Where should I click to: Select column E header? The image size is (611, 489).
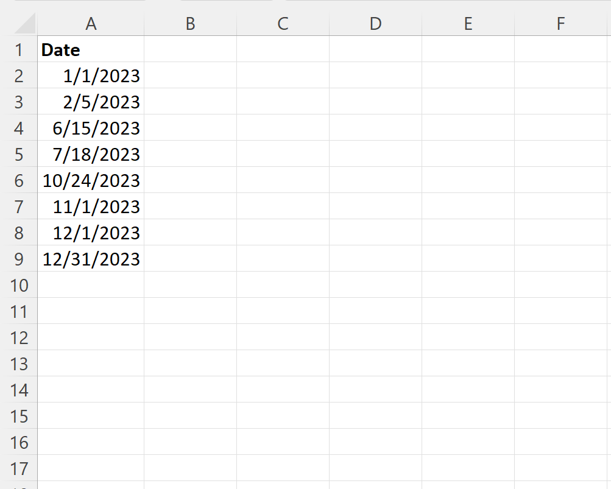[468, 24]
